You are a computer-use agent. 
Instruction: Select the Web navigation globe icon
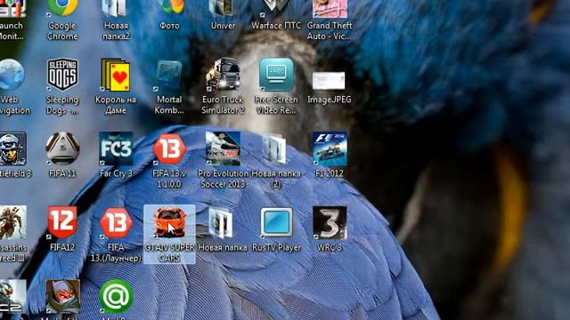[x=11, y=75]
